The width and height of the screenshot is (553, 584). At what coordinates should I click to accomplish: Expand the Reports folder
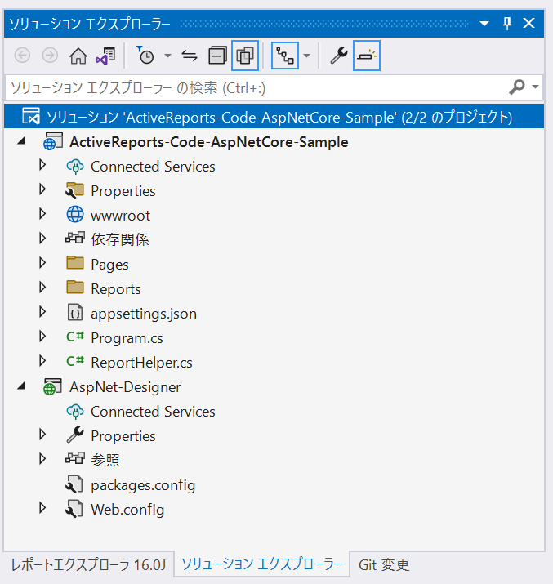pos(42,288)
